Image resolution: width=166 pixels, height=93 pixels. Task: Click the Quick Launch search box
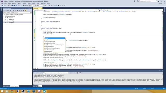(x=148, y=1)
